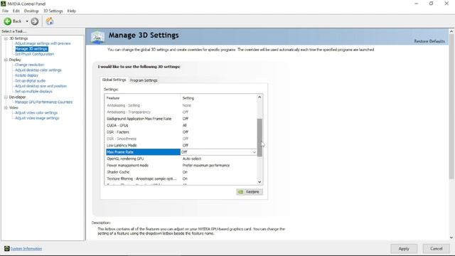Open the Desktop menu
Viewport: 455px width, 256px height.
point(31,11)
